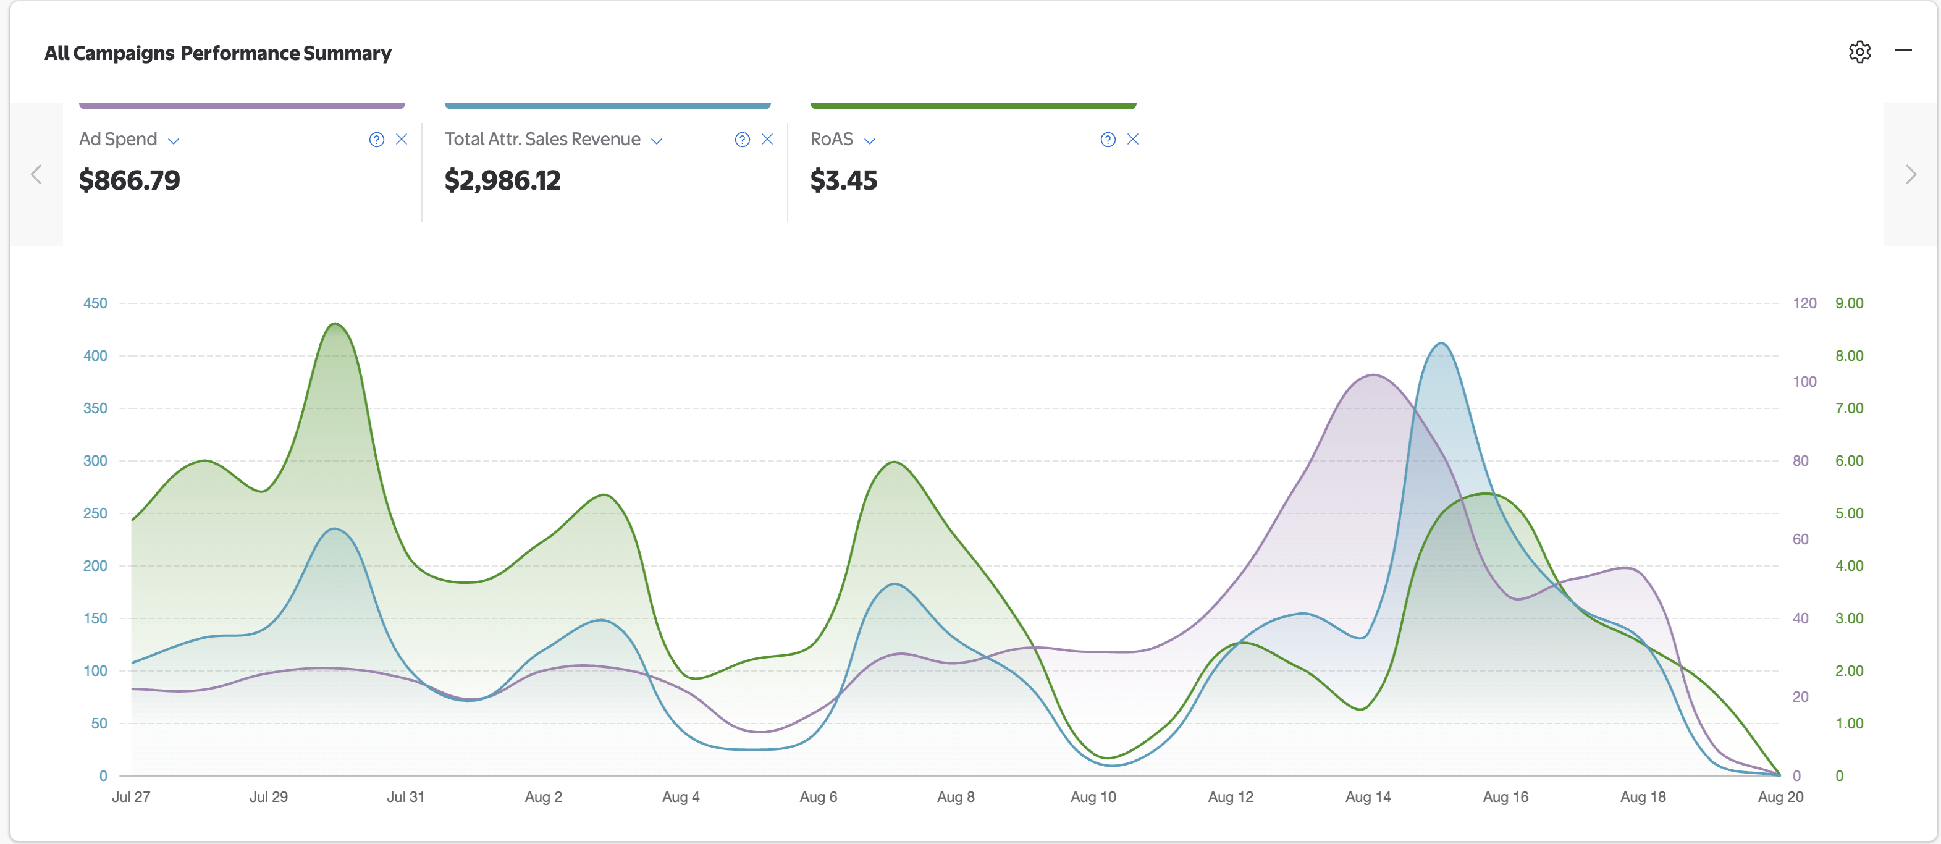Select the All Campaigns Performance Summary title
The image size is (1941, 844).
(x=217, y=53)
